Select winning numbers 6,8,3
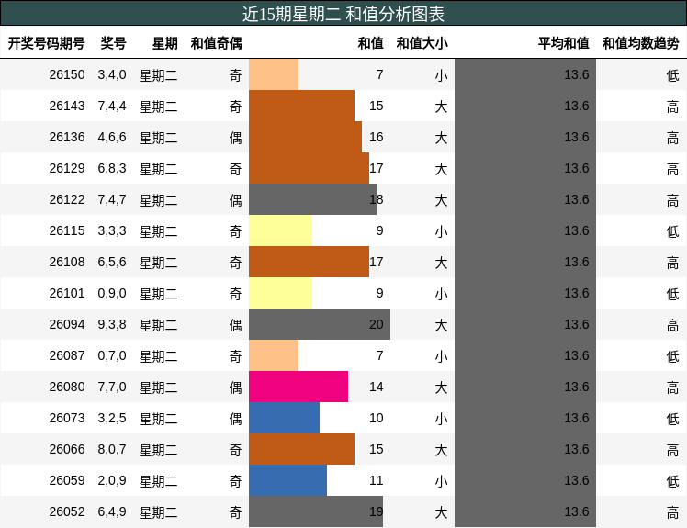Screen dimensions: 687x528 pyautogui.click(x=112, y=168)
